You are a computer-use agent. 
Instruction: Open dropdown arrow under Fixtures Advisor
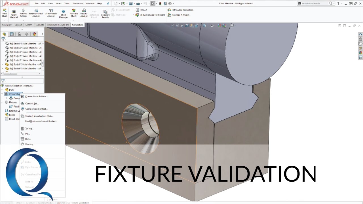(23, 20)
